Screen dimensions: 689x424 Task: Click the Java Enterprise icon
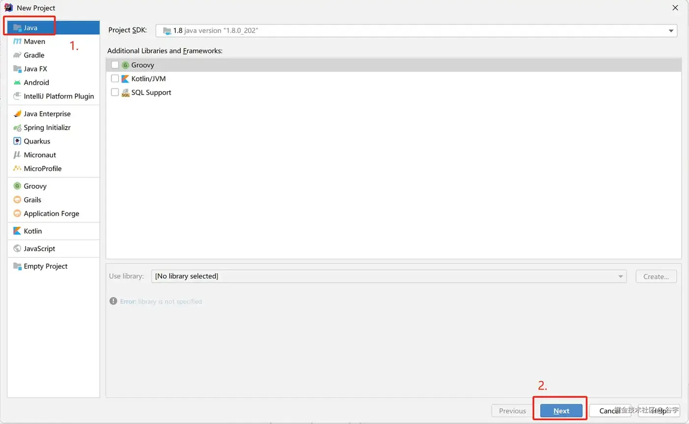[x=17, y=114]
